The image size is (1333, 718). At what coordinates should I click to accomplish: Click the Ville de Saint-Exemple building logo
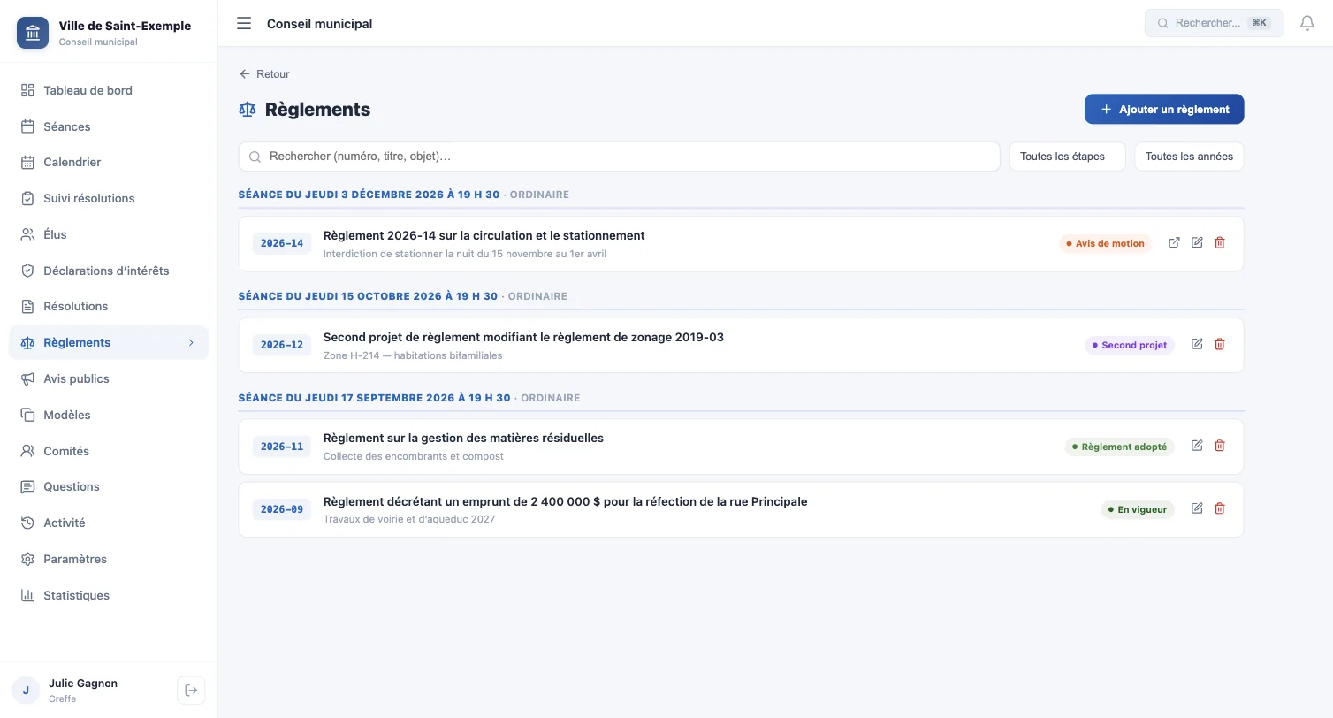(x=33, y=33)
